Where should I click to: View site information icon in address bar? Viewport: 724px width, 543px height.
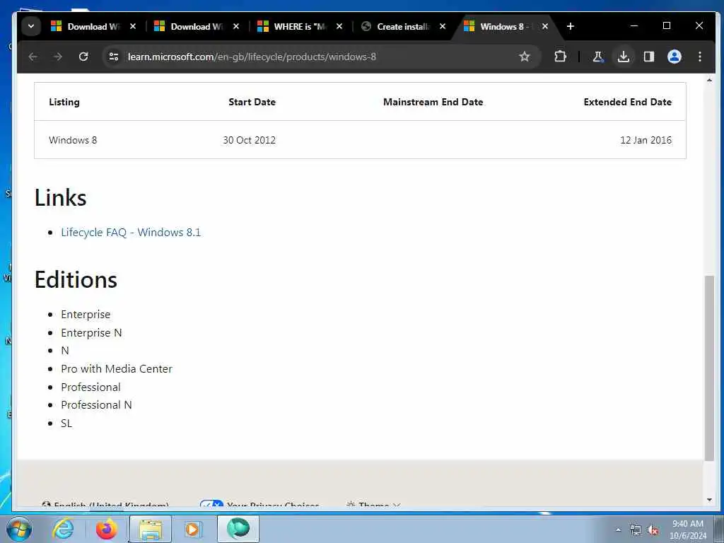pos(114,57)
